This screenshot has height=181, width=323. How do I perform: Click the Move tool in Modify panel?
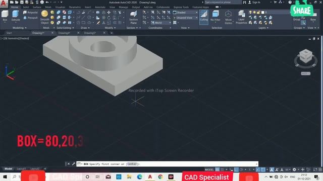pyautogui.click(x=109, y=13)
